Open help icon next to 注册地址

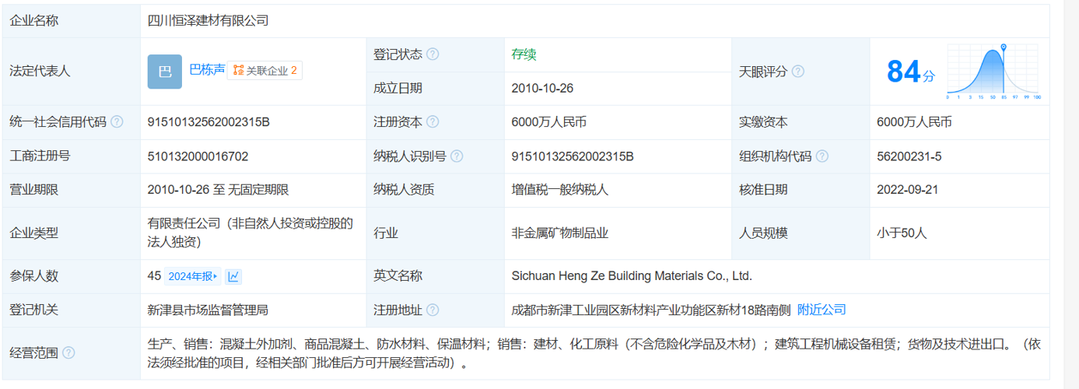433,310
